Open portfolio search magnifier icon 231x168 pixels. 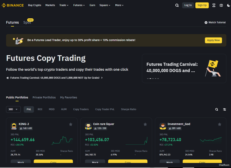click(x=217, y=109)
